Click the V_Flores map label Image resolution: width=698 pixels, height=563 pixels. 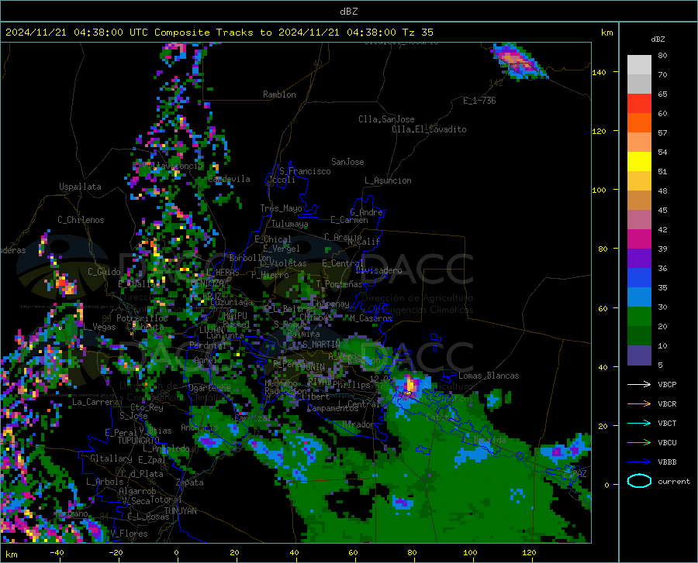point(129,534)
